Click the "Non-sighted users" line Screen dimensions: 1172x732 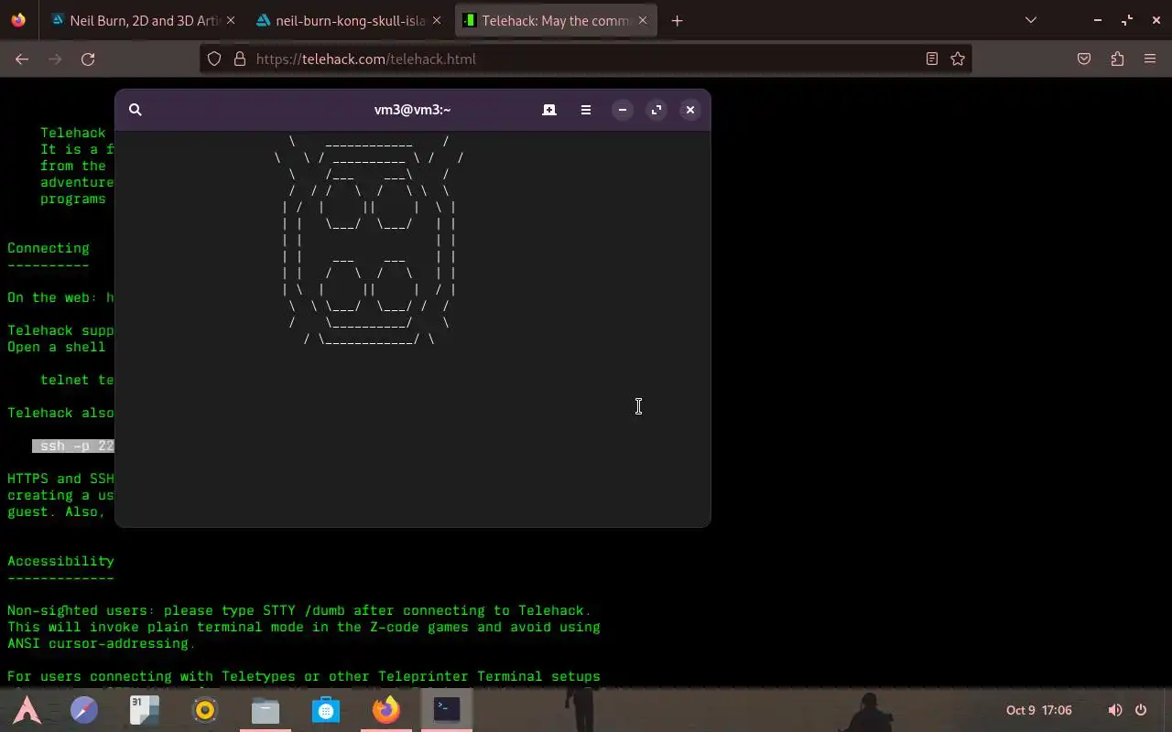coord(298,610)
